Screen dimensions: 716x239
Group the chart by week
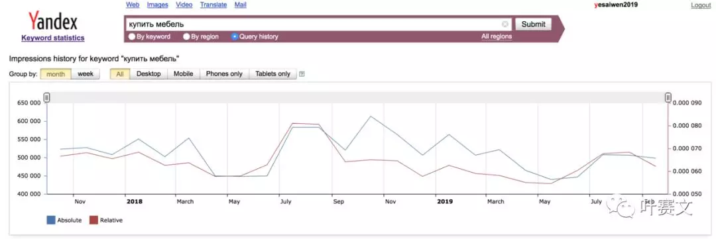86,74
